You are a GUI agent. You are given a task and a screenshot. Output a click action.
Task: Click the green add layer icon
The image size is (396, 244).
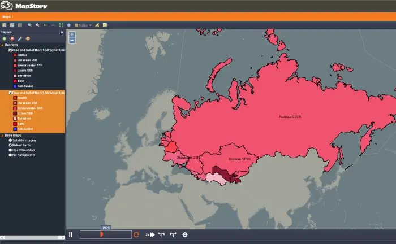[5, 38]
